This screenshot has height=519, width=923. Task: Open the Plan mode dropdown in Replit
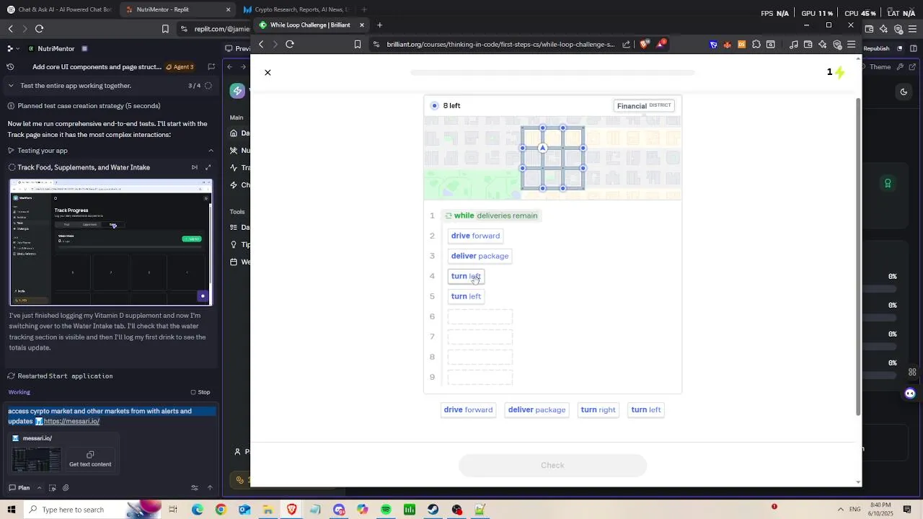[x=25, y=488]
